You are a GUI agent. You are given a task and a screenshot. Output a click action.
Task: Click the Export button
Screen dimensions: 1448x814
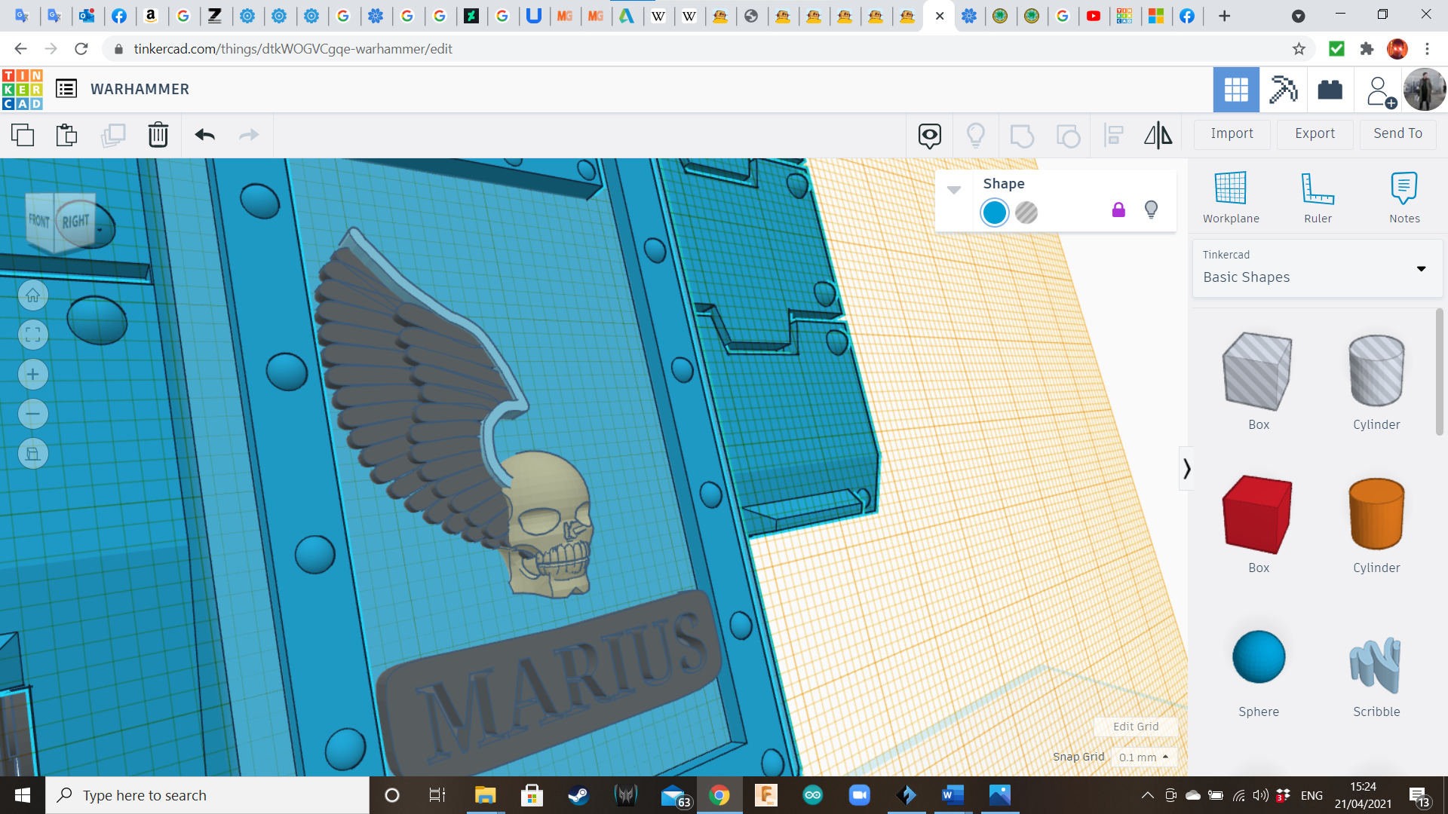1315,133
